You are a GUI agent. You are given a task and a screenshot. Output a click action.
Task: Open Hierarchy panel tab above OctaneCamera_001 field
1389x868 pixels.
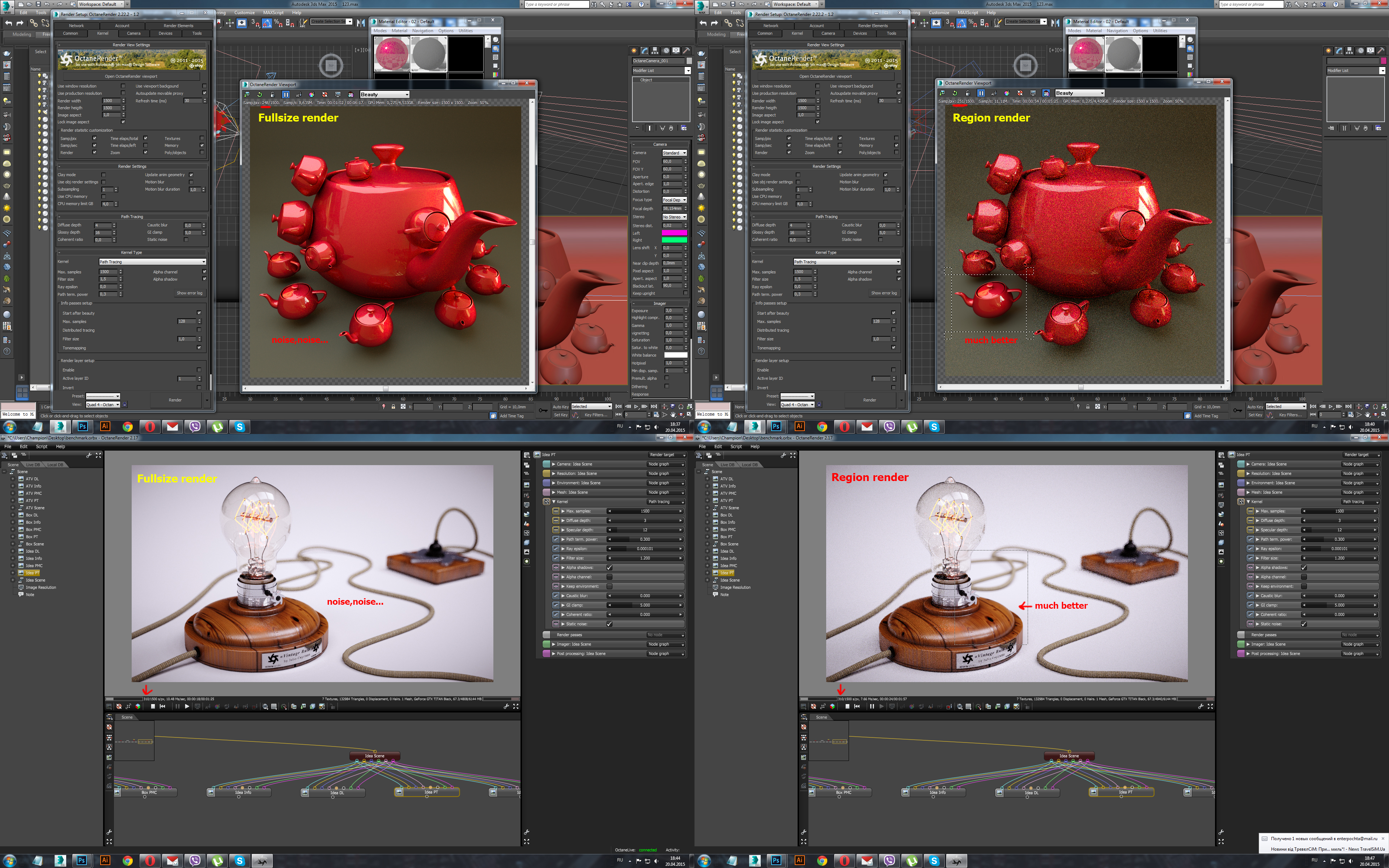point(654,51)
